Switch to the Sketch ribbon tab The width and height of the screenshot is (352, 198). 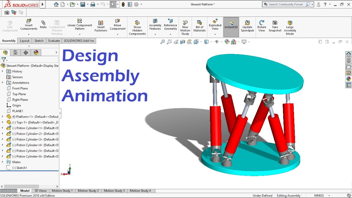click(x=39, y=41)
